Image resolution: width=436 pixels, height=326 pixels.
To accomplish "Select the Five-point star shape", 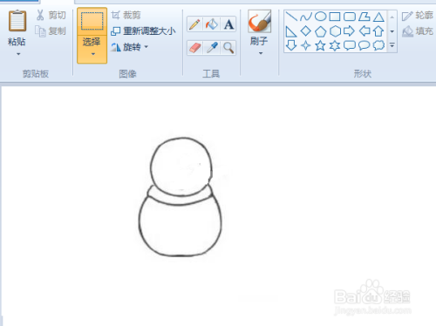I will point(320,45).
